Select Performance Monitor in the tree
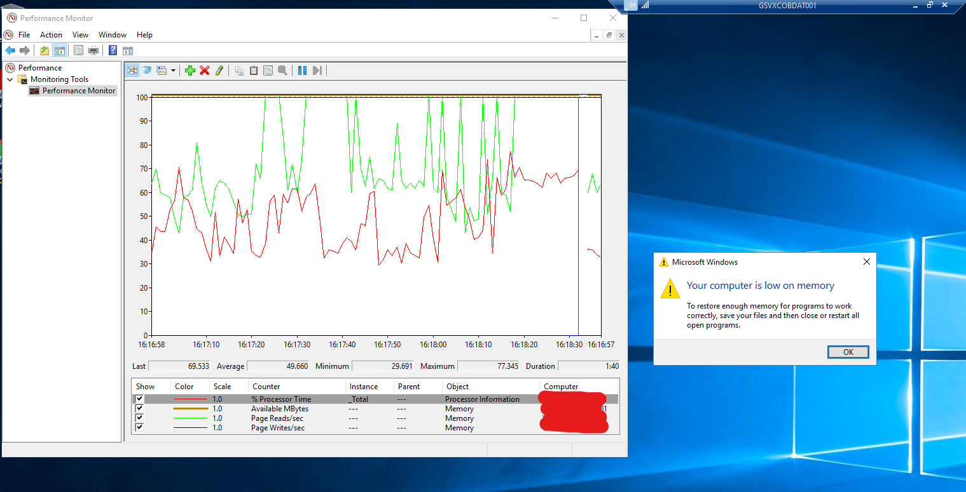The height and width of the screenshot is (492, 966). 79,91
